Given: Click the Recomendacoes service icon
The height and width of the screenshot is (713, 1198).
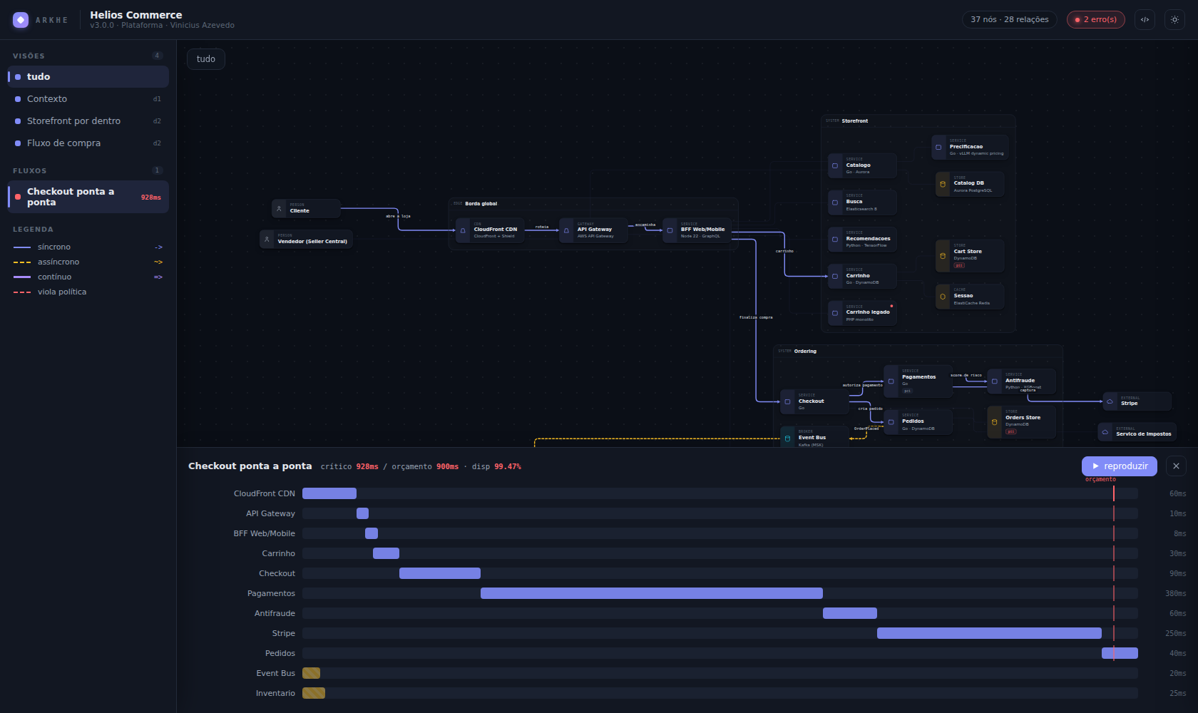Looking at the screenshot, I should (835, 240).
